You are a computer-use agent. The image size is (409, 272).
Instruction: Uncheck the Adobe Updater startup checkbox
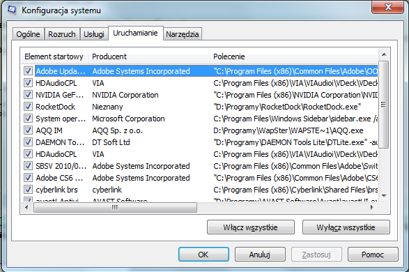point(28,70)
